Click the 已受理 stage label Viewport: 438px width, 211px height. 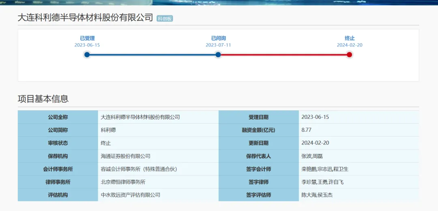click(87, 38)
